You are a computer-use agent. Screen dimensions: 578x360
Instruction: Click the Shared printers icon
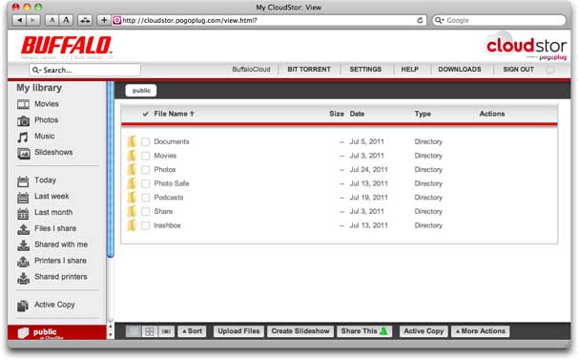23,278
